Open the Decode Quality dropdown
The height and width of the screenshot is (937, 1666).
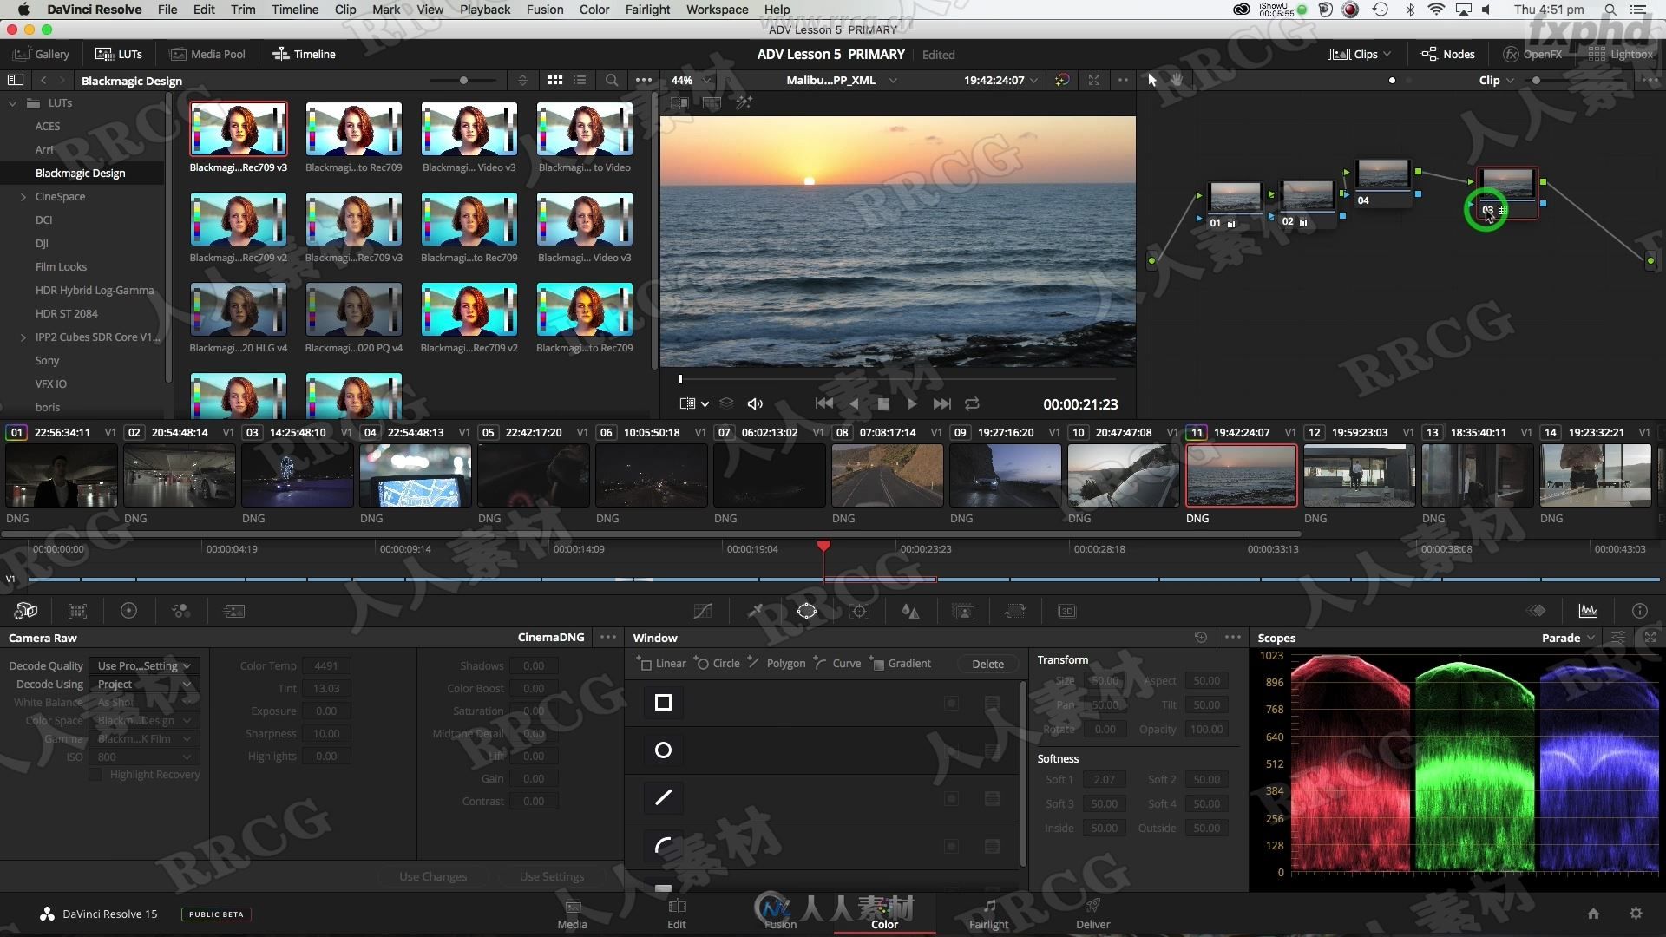click(x=145, y=665)
